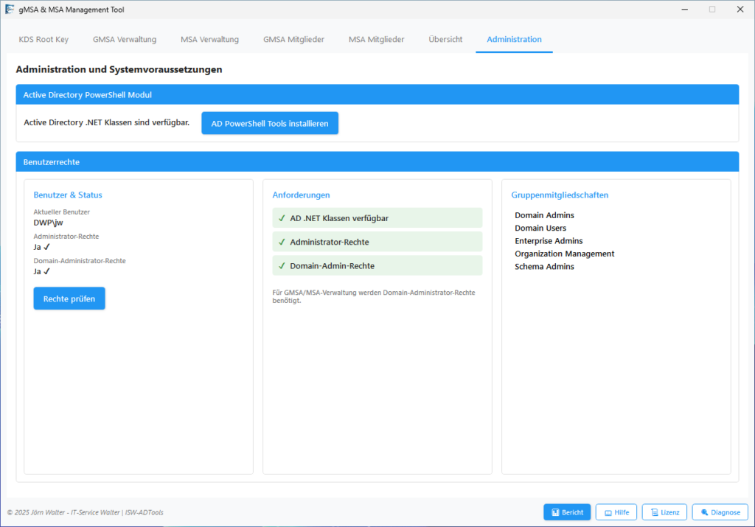This screenshot has height=527, width=755.
Task: Click AD PowerShell Tools installieren
Action: [269, 123]
